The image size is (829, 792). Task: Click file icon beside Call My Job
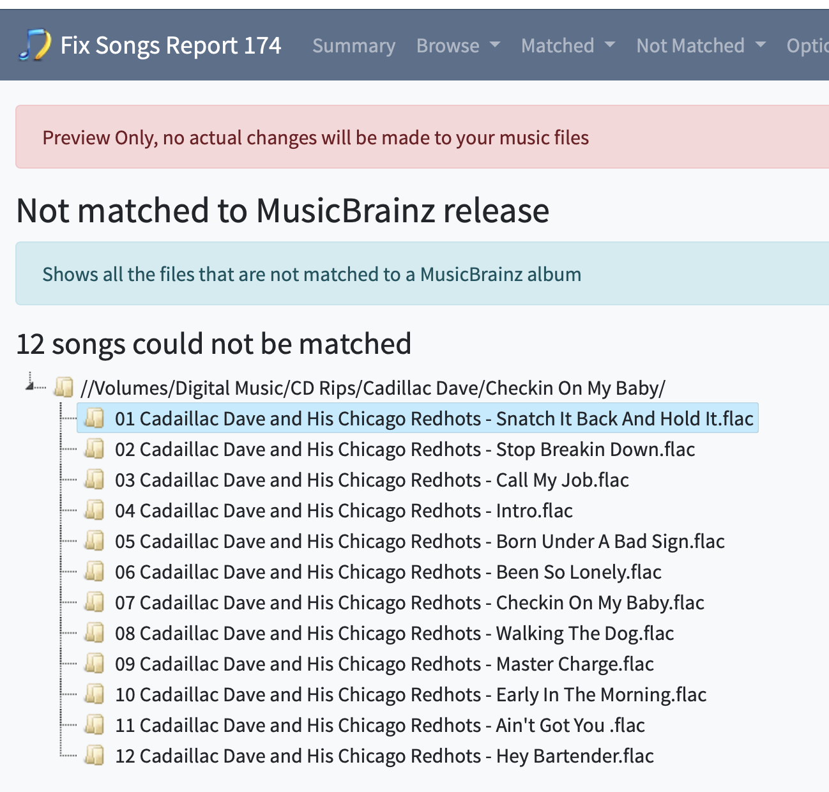pyautogui.click(x=95, y=480)
